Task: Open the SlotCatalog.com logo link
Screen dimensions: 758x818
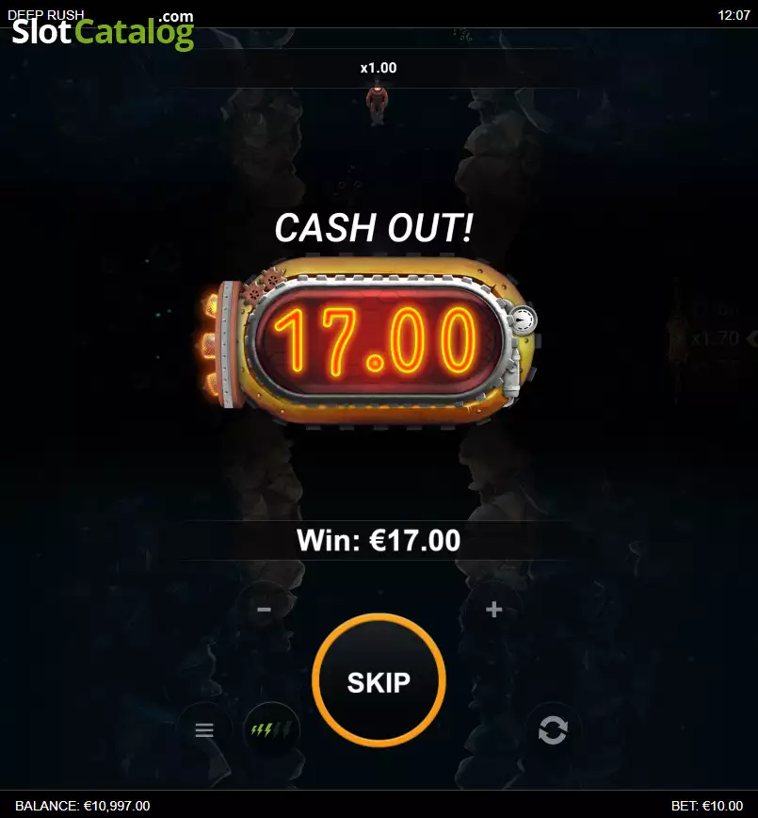Action: 103,31
